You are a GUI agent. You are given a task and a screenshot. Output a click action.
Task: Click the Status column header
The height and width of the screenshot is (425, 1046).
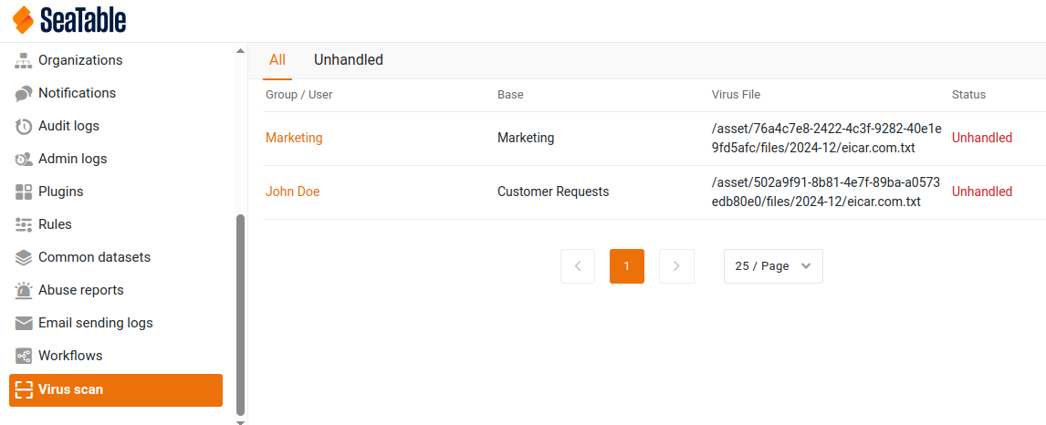[x=968, y=95]
